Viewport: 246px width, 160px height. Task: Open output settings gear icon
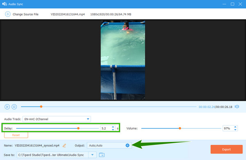pyautogui.click(x=128, y=145)
